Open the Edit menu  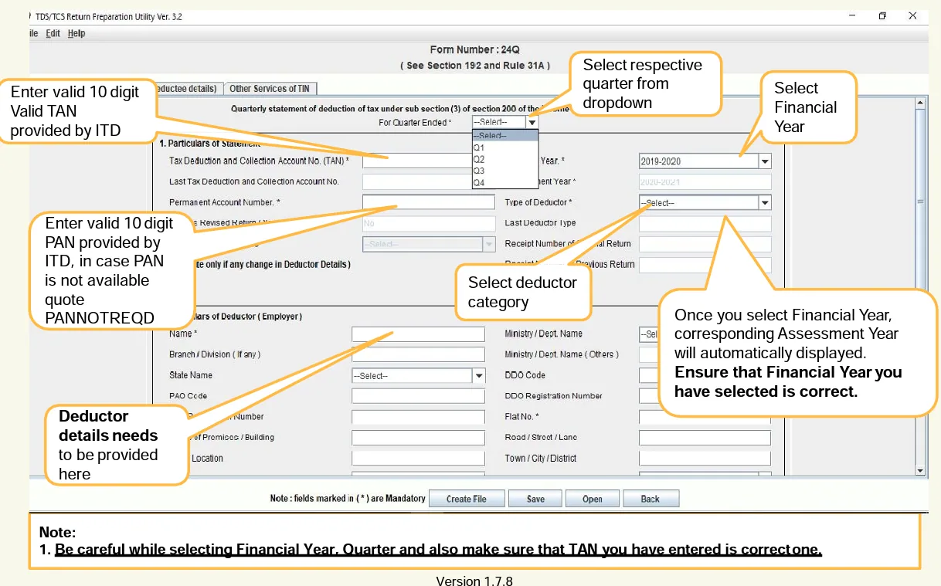pos(53,34)
